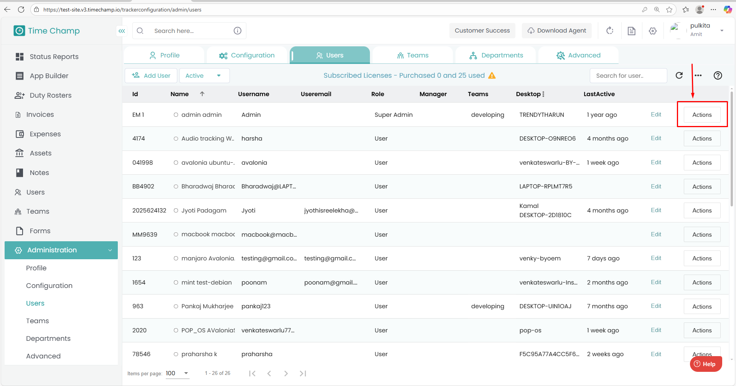736x386 pixels.
Task: Open the document report icon in header
Action: [631, 31]
